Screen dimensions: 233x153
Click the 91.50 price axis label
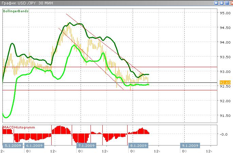pos(224,116)
